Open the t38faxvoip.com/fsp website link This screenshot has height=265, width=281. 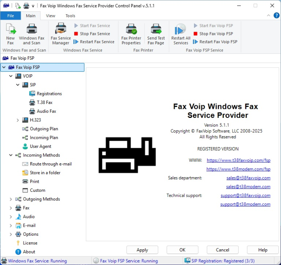coord(238,160)
